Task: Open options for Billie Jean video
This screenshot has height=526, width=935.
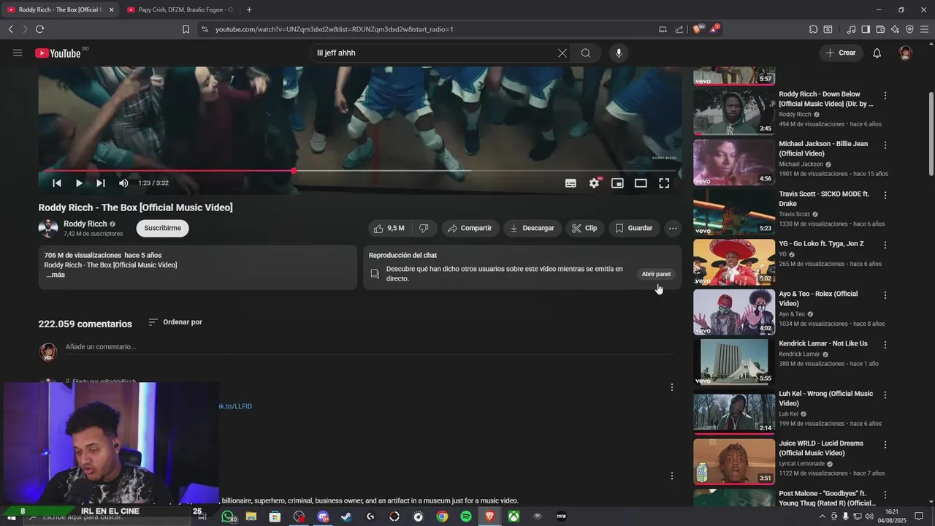Action: point(885,145)
